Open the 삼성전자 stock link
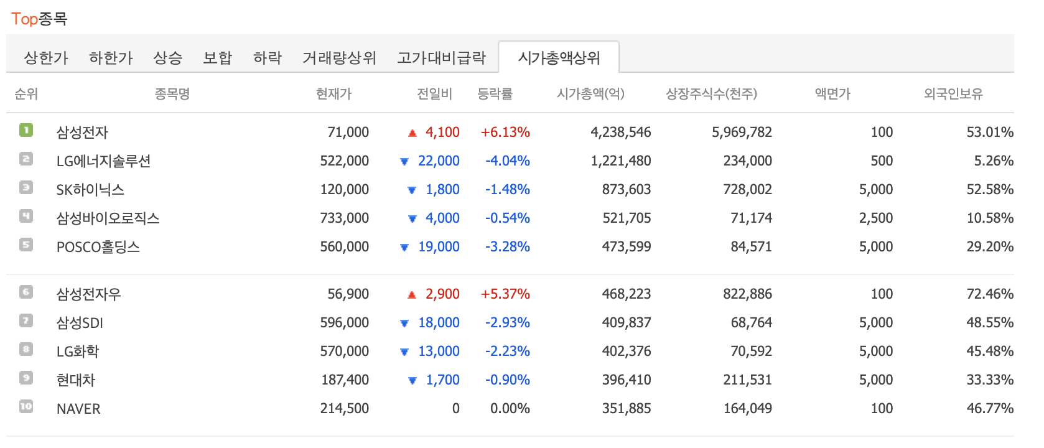 click(x=82, y=132)
